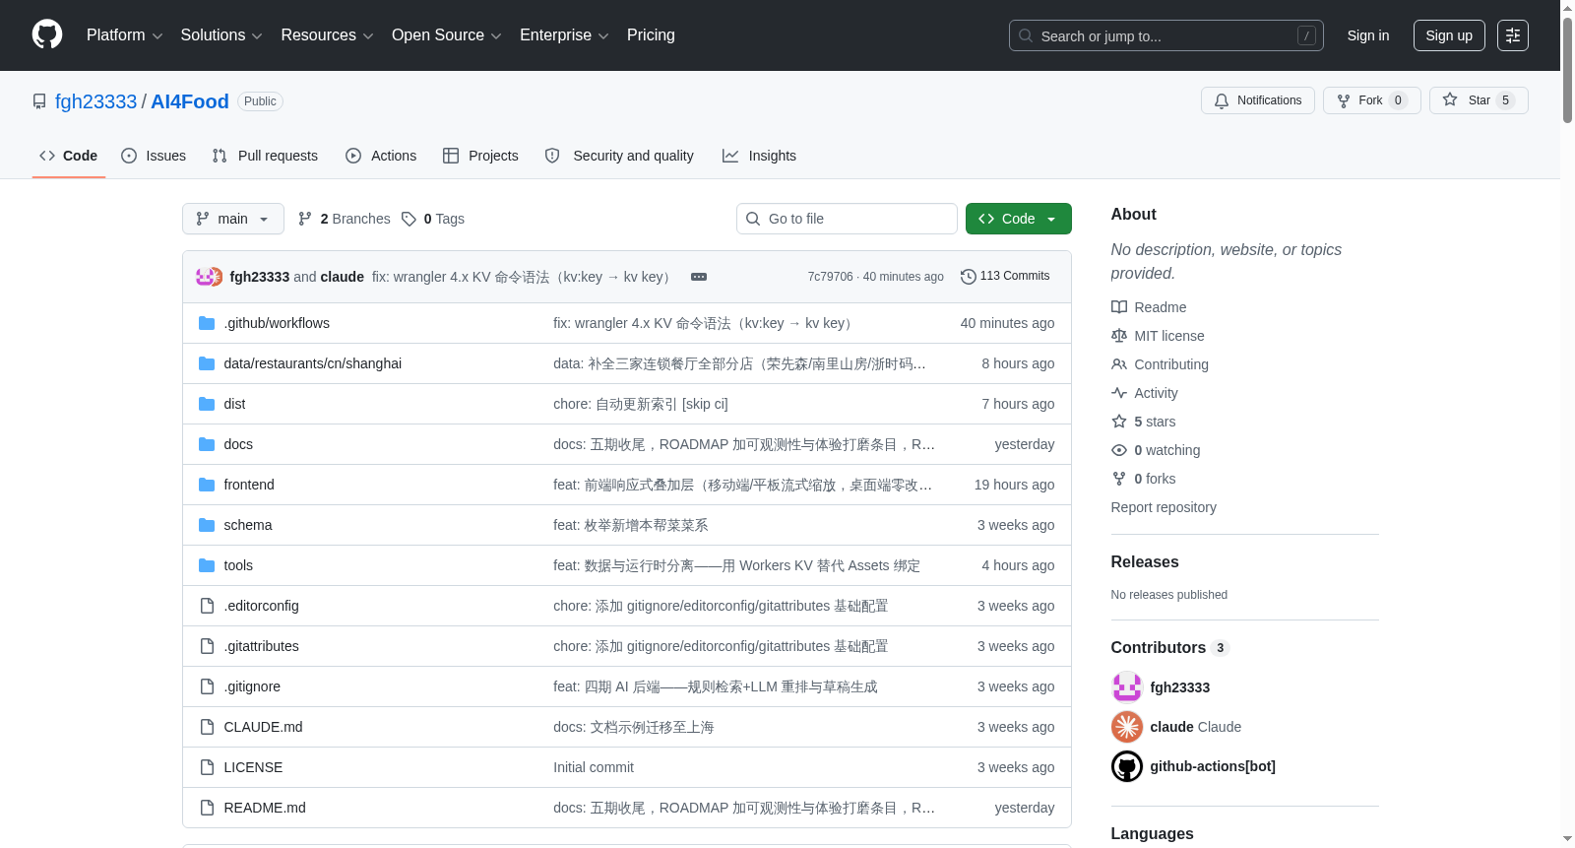This screenshot has height=848, width=1575.
Task: Open the 2 Branches link
Action: [344, 219]
